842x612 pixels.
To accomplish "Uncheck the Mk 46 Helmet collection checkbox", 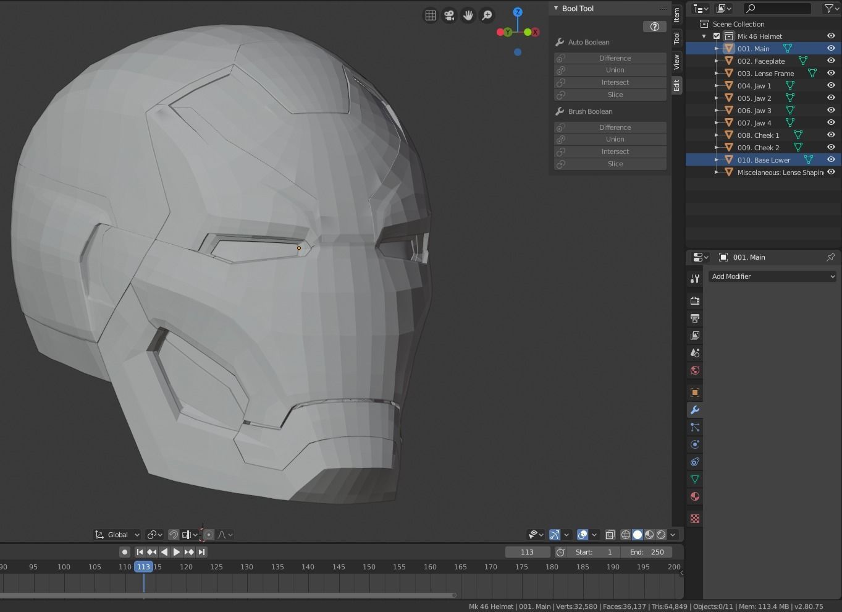I will (717, 36).
